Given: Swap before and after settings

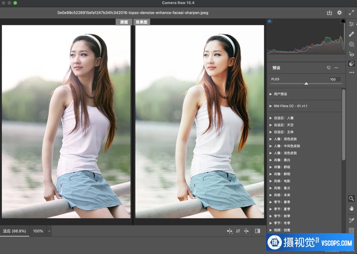Looking at the screenshot, I should pos(238,231).
